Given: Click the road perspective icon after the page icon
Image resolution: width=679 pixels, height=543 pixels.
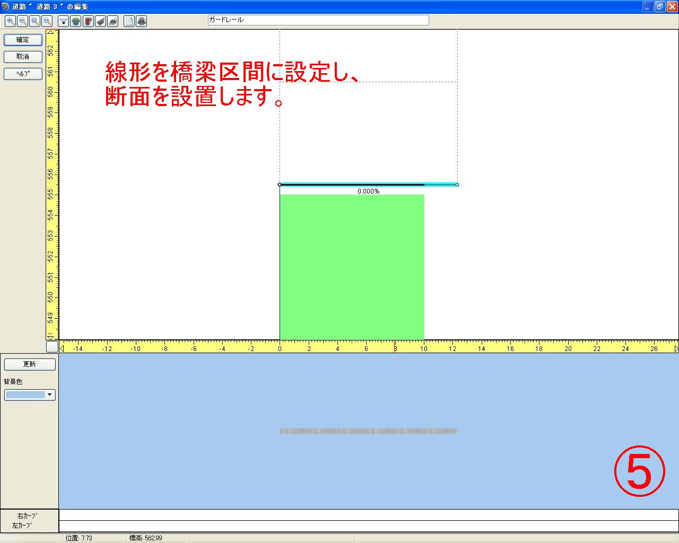Looking at the screenshot, I should (141, 21).
